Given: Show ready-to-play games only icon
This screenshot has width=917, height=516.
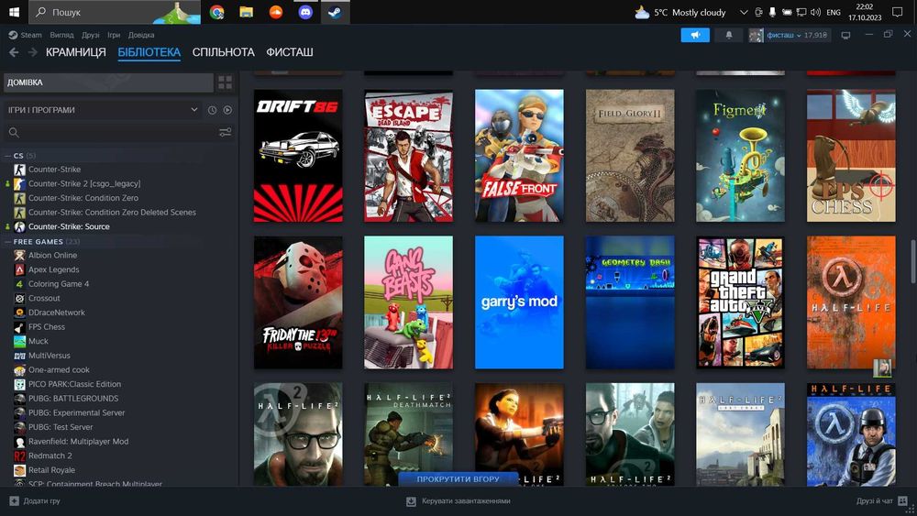Looking at the screenshot, I should coord(227,110).
